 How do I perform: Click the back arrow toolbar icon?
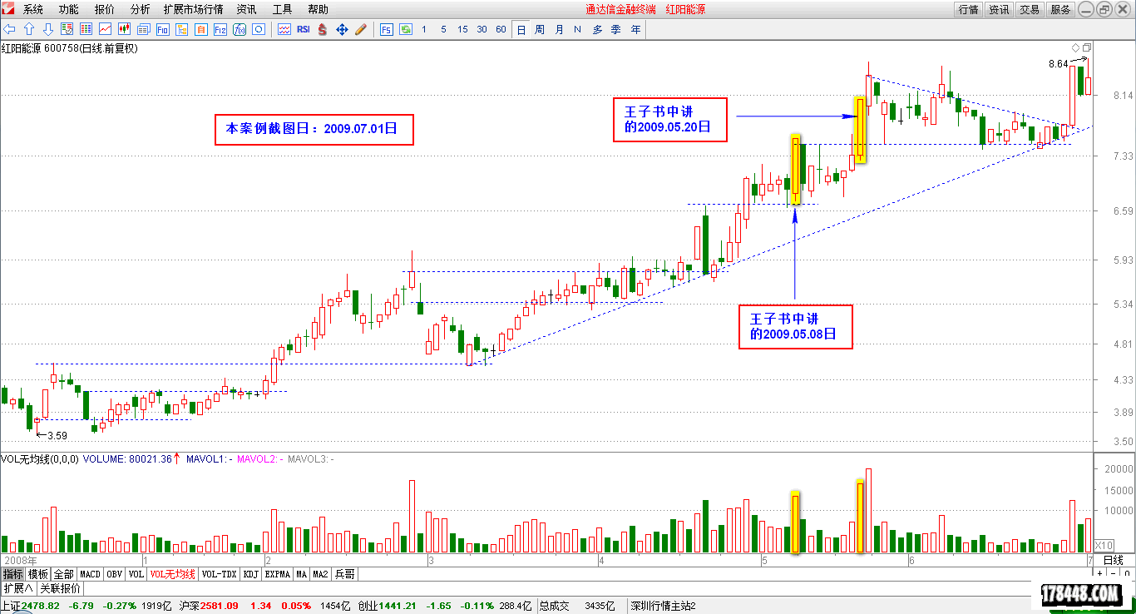10,29
